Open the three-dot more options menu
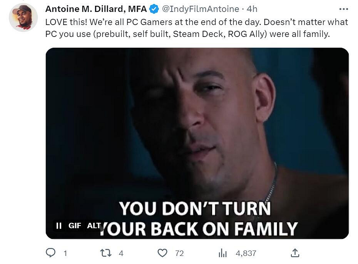Viewport: 358px width, 264px height. click(x=344, y=9)
